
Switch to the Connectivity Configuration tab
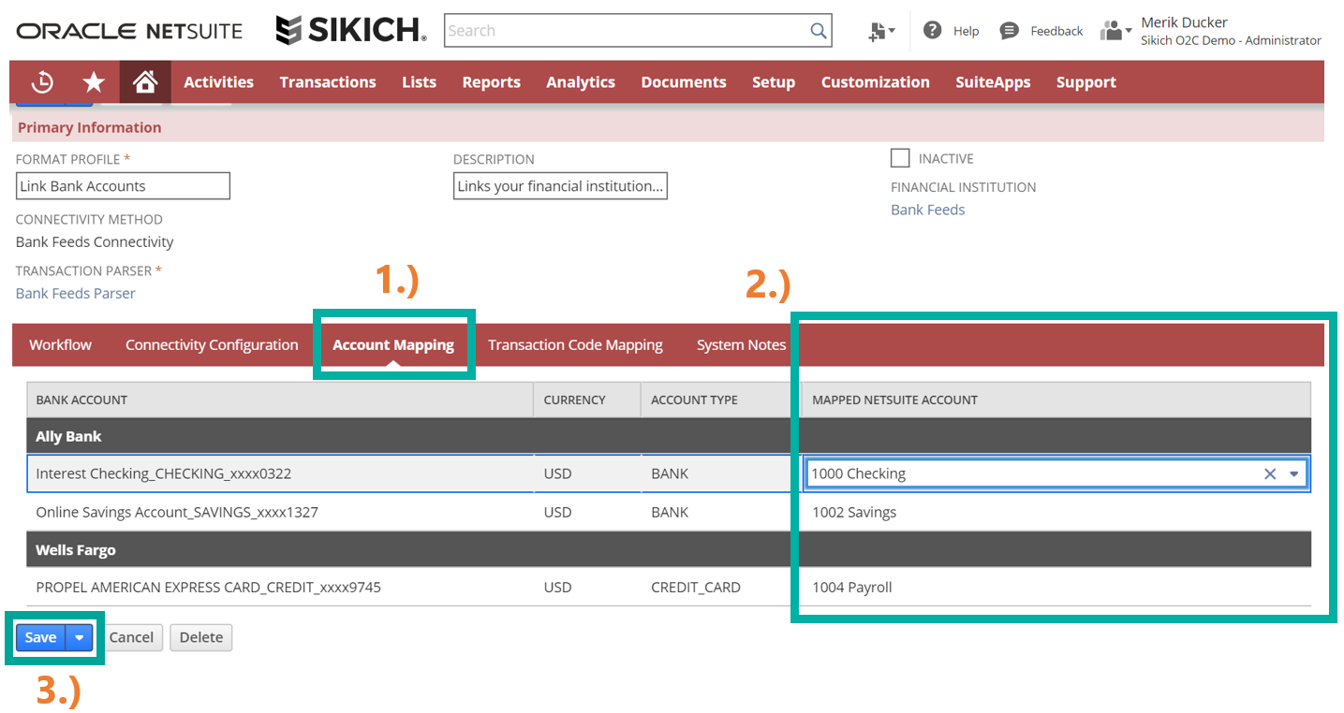(212, 345)
